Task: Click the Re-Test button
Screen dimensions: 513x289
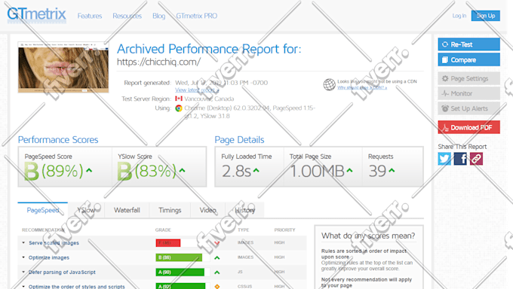Action: pyautogui.click(x=468, y=44)
